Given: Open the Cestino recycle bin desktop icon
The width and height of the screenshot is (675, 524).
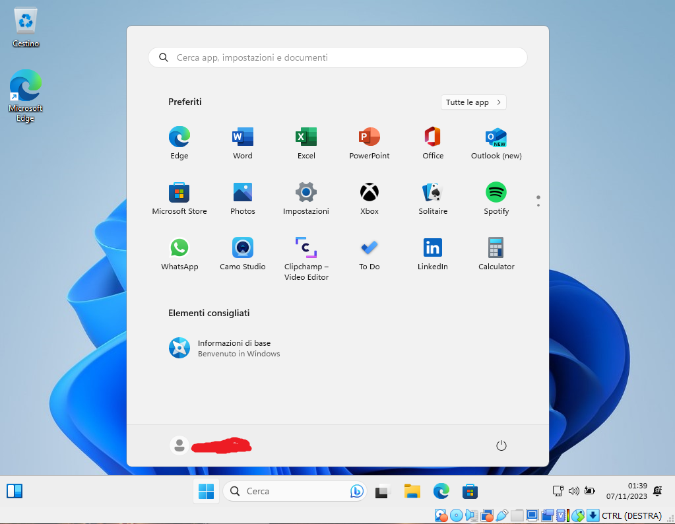Looking at the screenshot, I should [x=25, y=26].
